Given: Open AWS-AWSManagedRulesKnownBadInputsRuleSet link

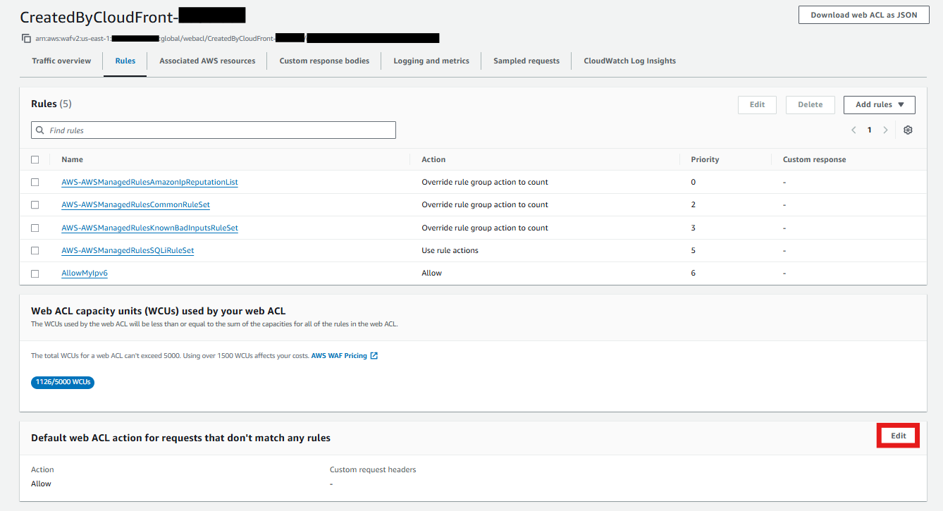Looking at the screenshot, I should [x=149, y=228].
